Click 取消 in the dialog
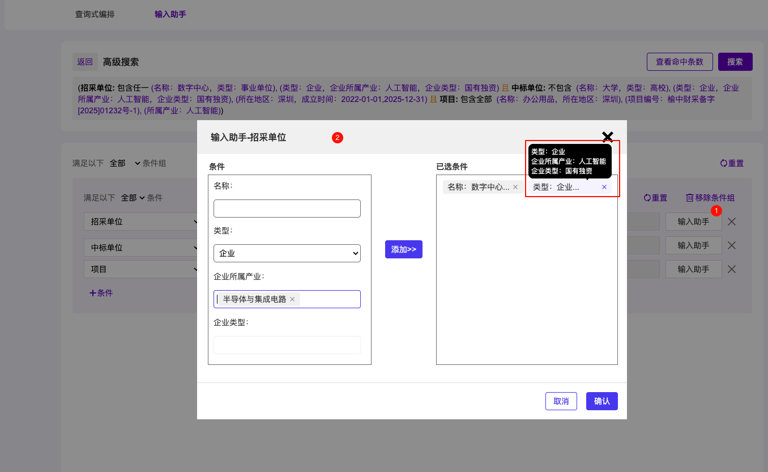The height and width of the screenshot is (472, 768). pyautogui.click(x=561, y=401)
